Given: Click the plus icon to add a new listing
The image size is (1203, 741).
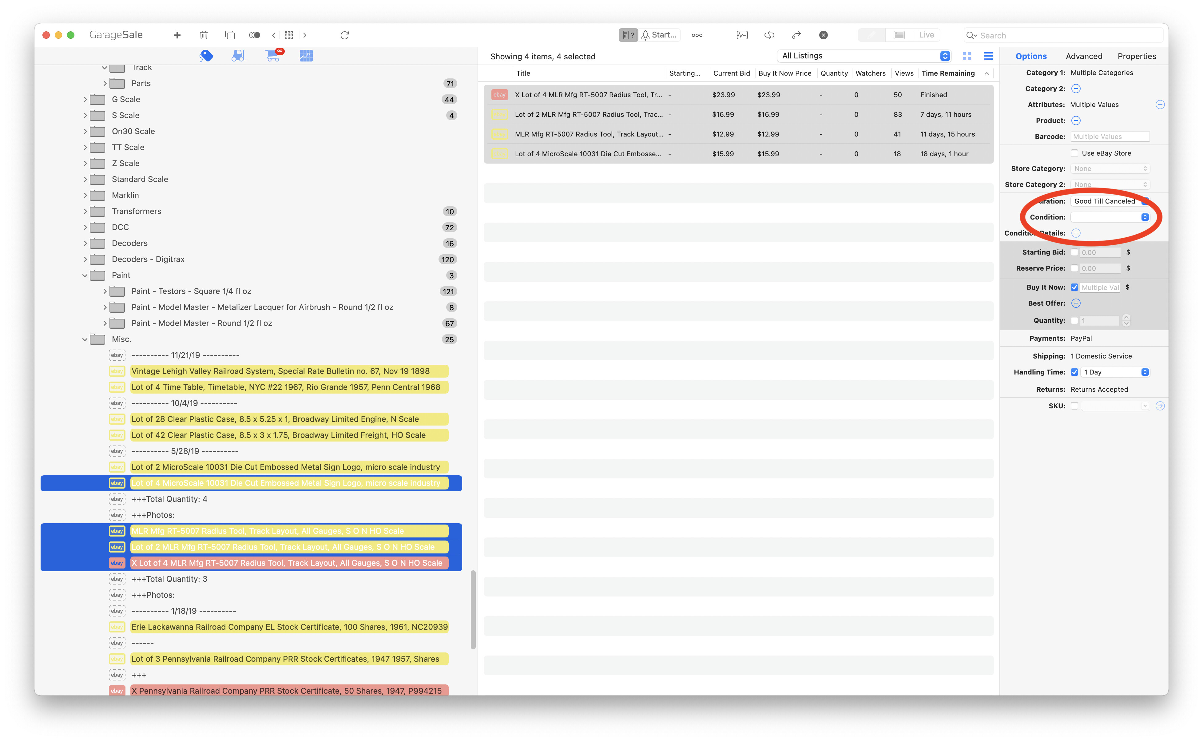Looking at the screenshot, I should click(x=177, y=35).
